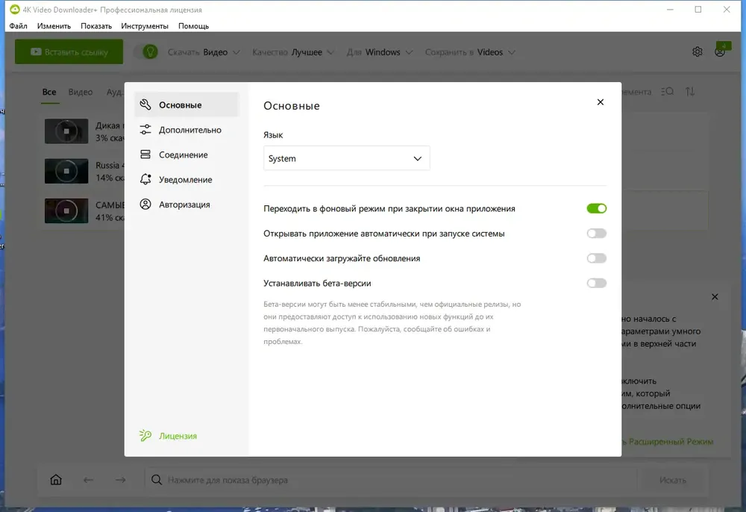Go to the browser home page icon
The height and width of the screenshot is (512, 746).
click(56, 480)
